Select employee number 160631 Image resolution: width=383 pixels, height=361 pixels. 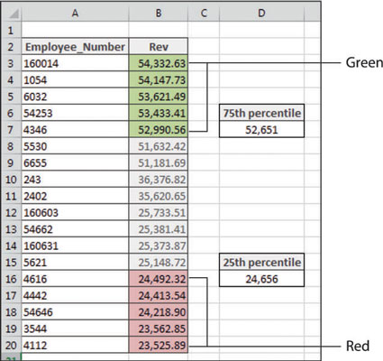75,245
